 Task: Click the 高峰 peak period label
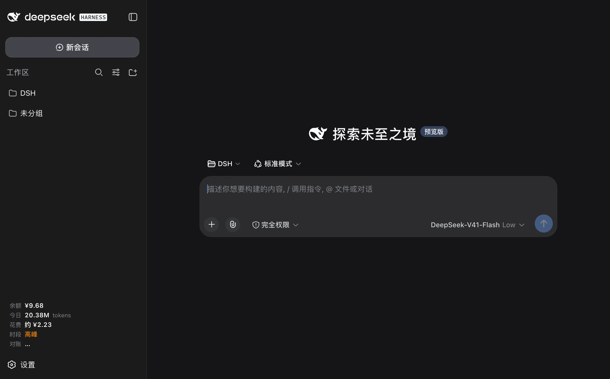31,334
